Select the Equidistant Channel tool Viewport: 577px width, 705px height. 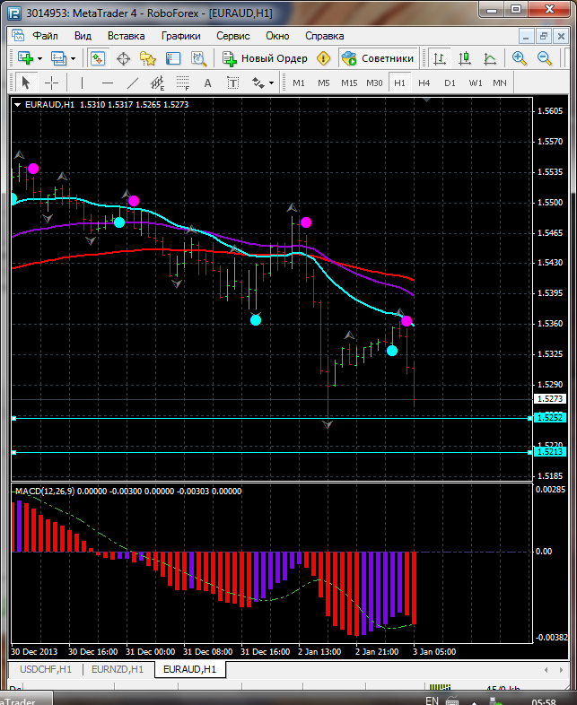click(x=157, y=83)
